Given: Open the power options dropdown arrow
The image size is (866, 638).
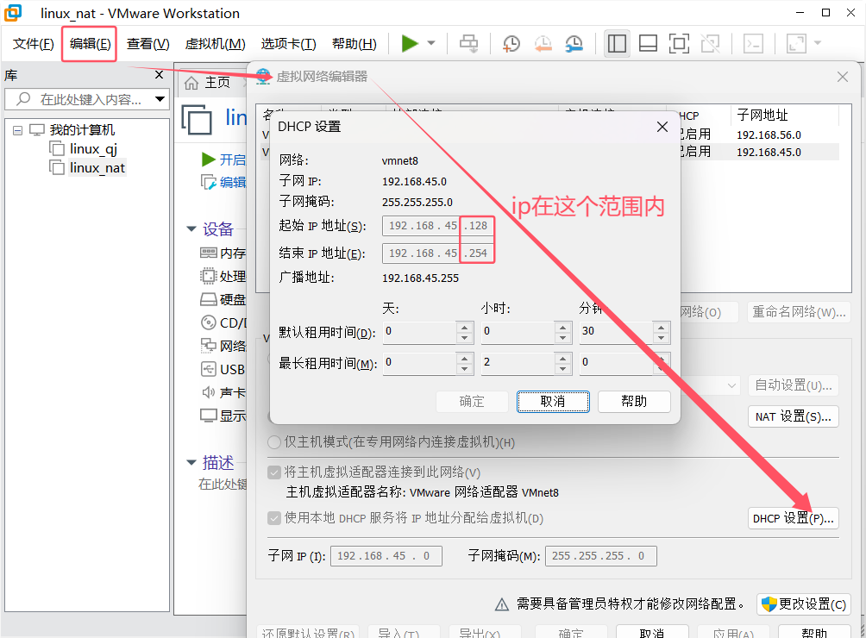Looking at the screenshot, I should (x=431, y=43).
